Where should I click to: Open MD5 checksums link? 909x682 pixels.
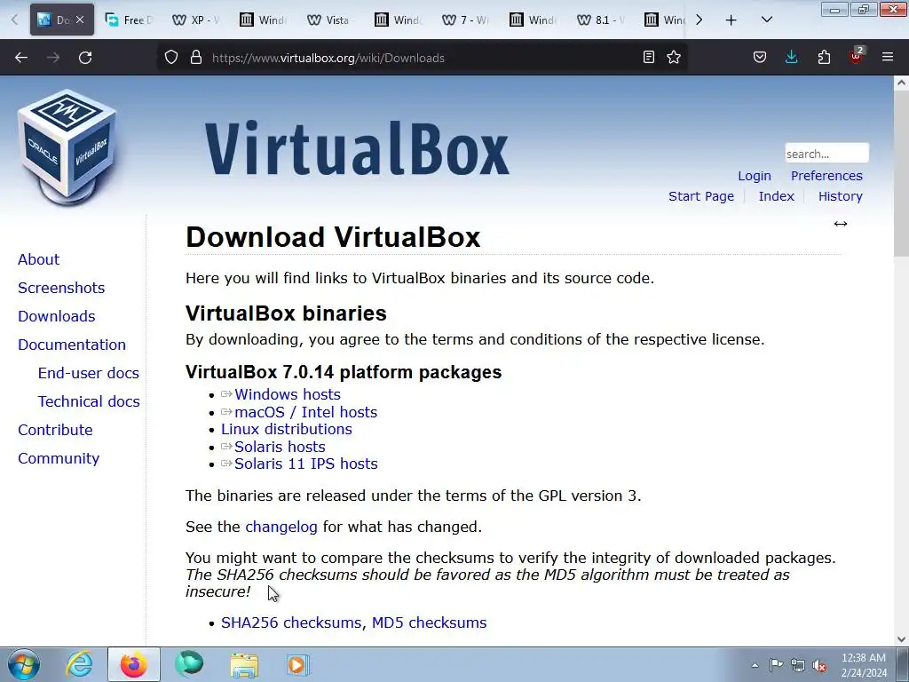click(x=429, y=623)
